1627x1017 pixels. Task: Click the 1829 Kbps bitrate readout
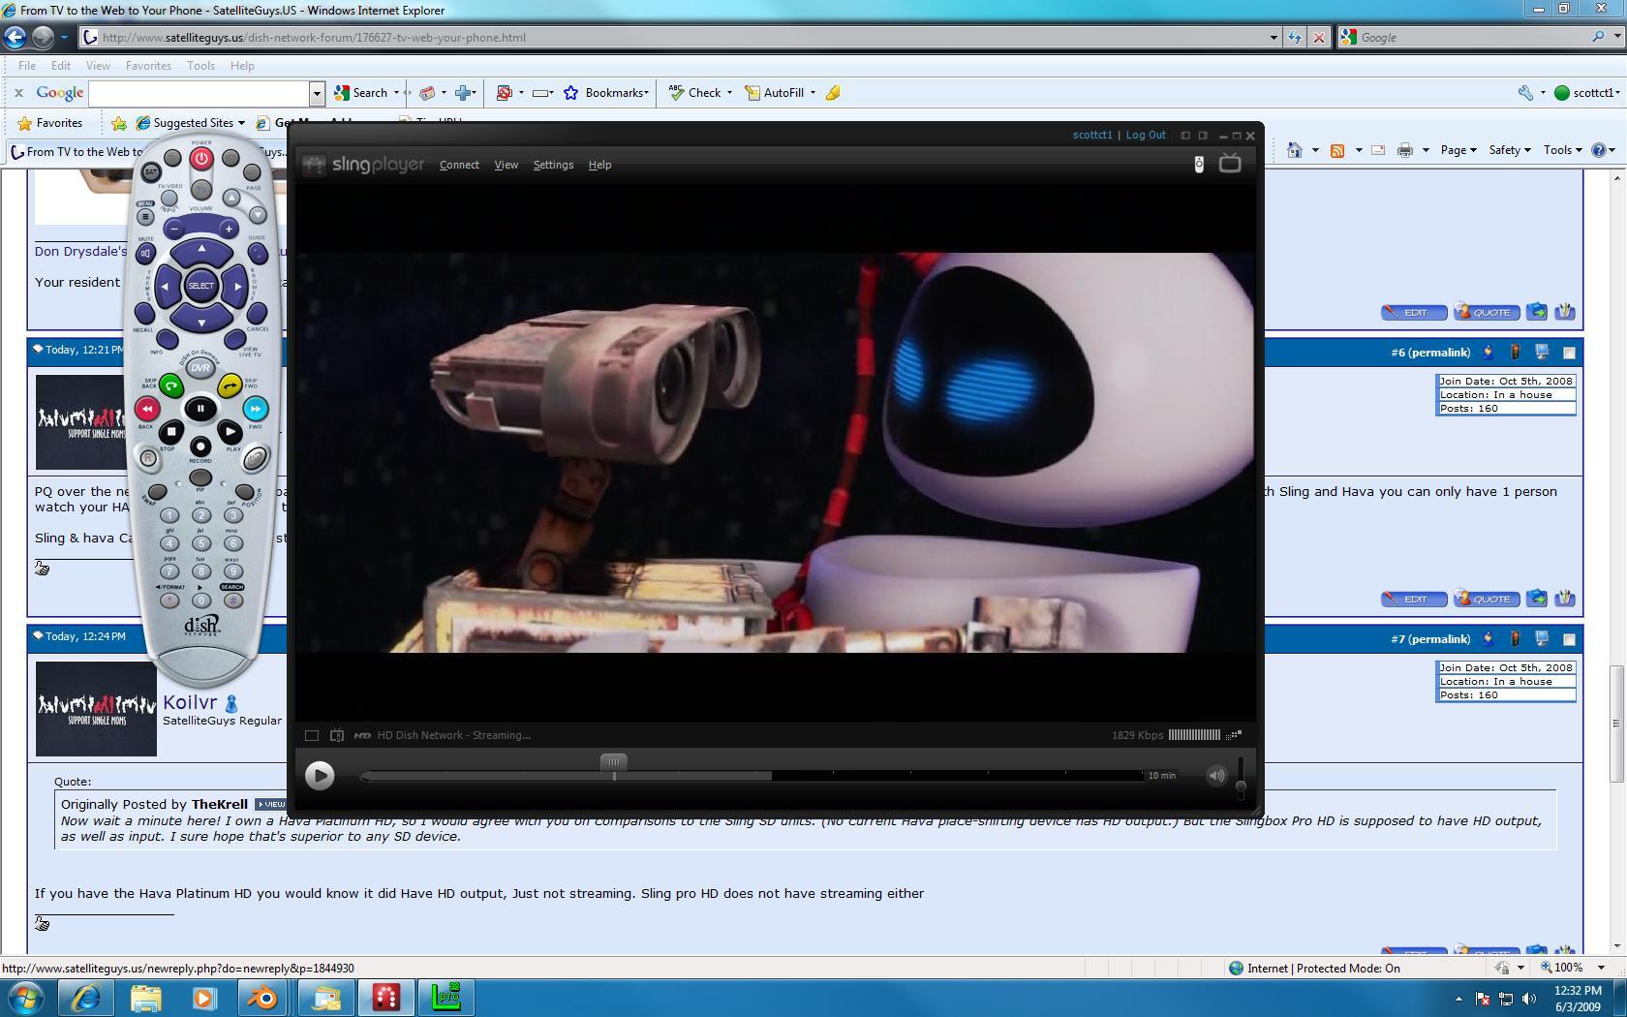coord(1137,735)
